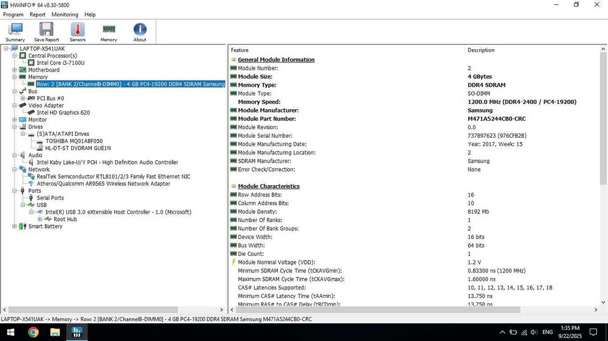Screen dimensions: 608x341
Task: Select the Atheros AR9565 Wireless adapter
Action: pos(103,184)
